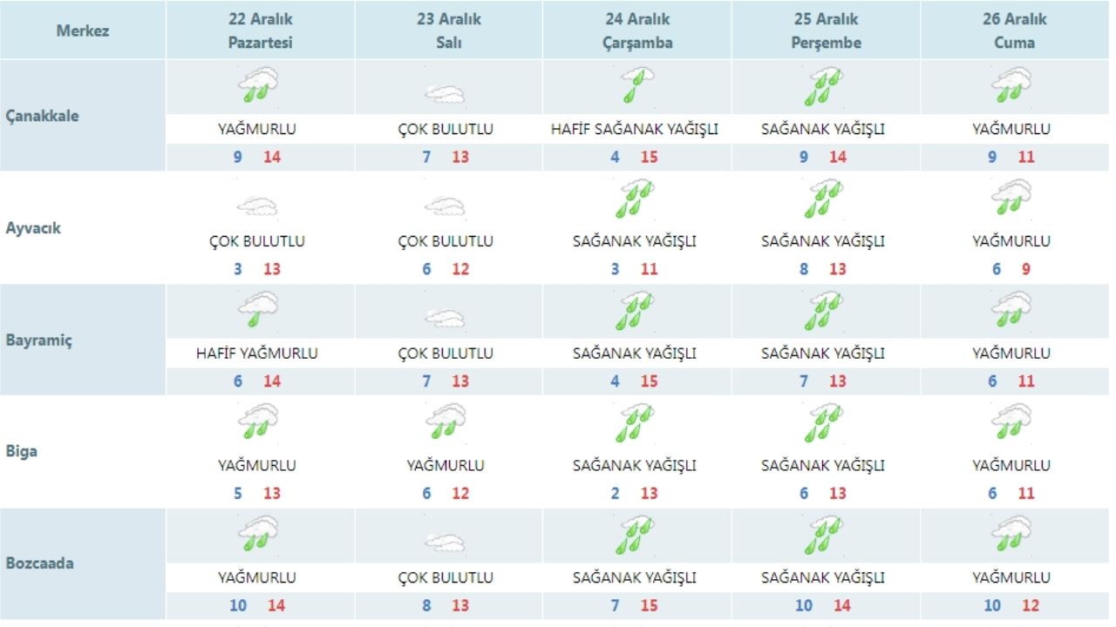
Task: Select the 26 Aralık Cuma column header
Action: pos(1015,30)
